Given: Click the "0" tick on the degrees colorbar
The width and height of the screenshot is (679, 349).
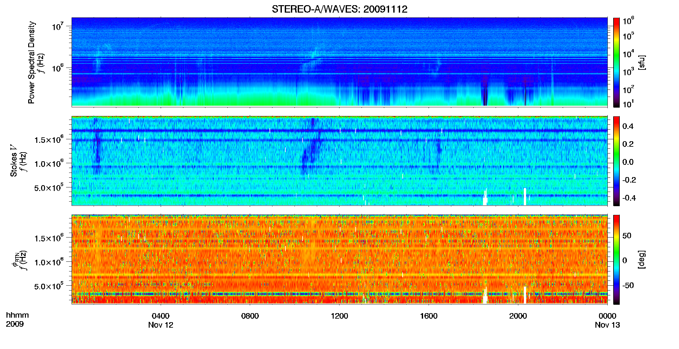Looking at the screenshot, I should click(625, 260).
